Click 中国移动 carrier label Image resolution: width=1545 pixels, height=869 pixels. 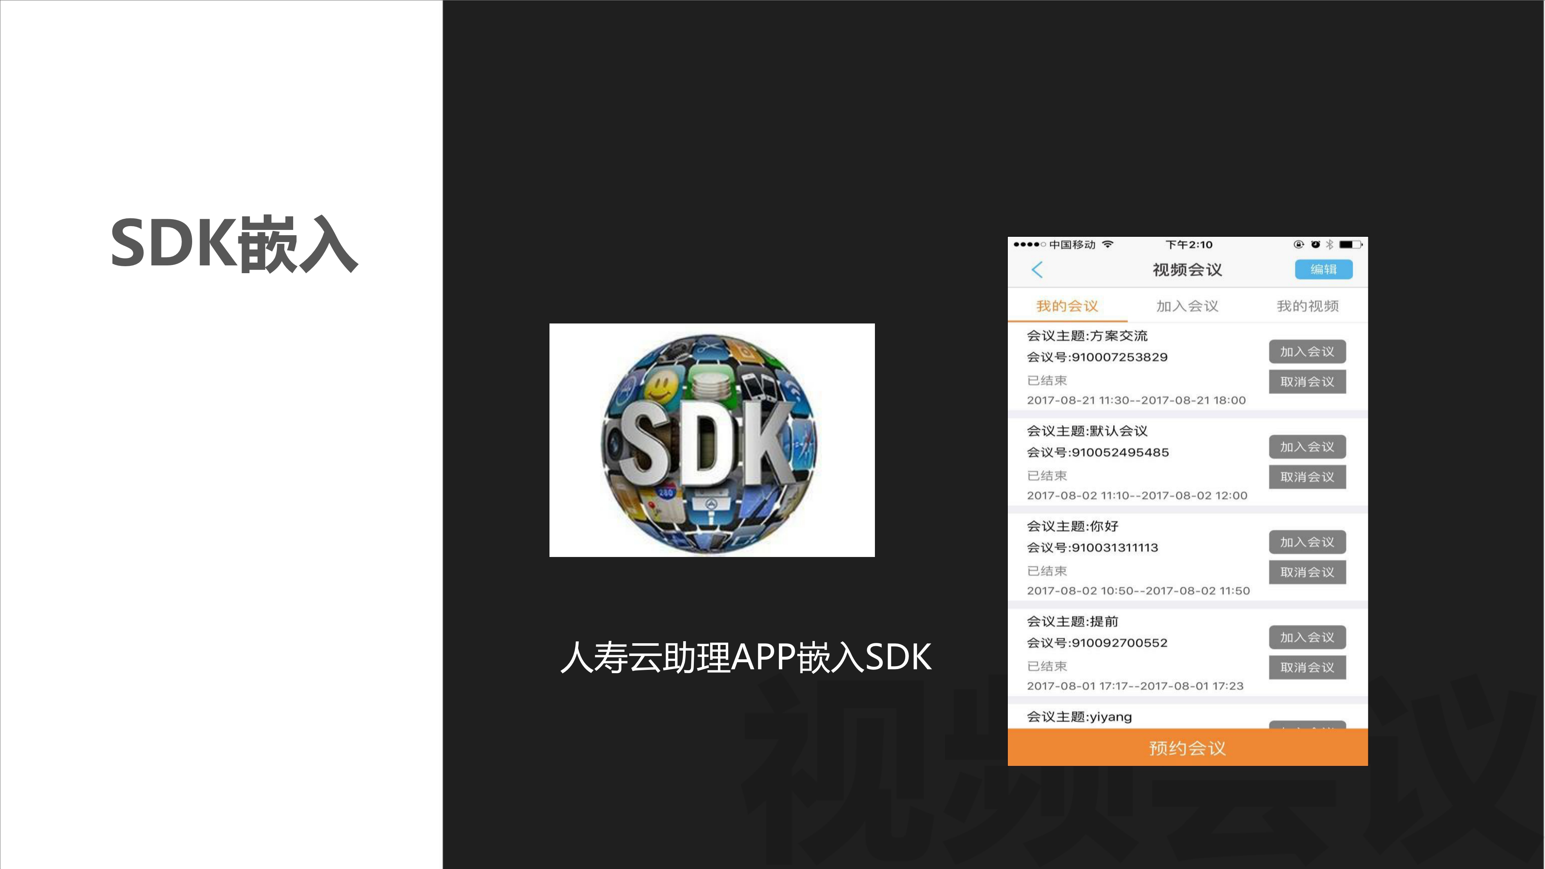1072,245
